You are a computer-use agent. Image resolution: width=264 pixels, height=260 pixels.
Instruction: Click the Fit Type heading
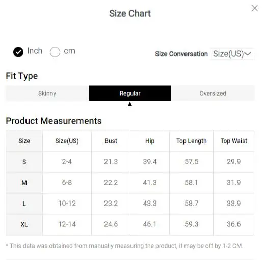click(22, 76)
